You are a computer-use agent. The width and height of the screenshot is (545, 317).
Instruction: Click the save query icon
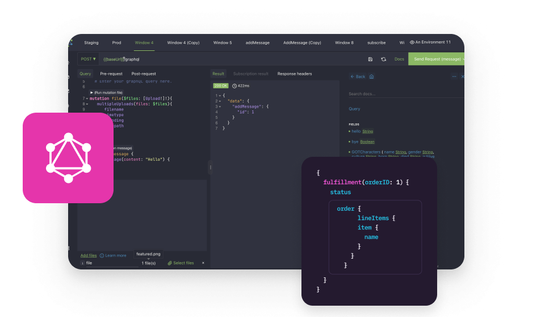tap(370, 59)
